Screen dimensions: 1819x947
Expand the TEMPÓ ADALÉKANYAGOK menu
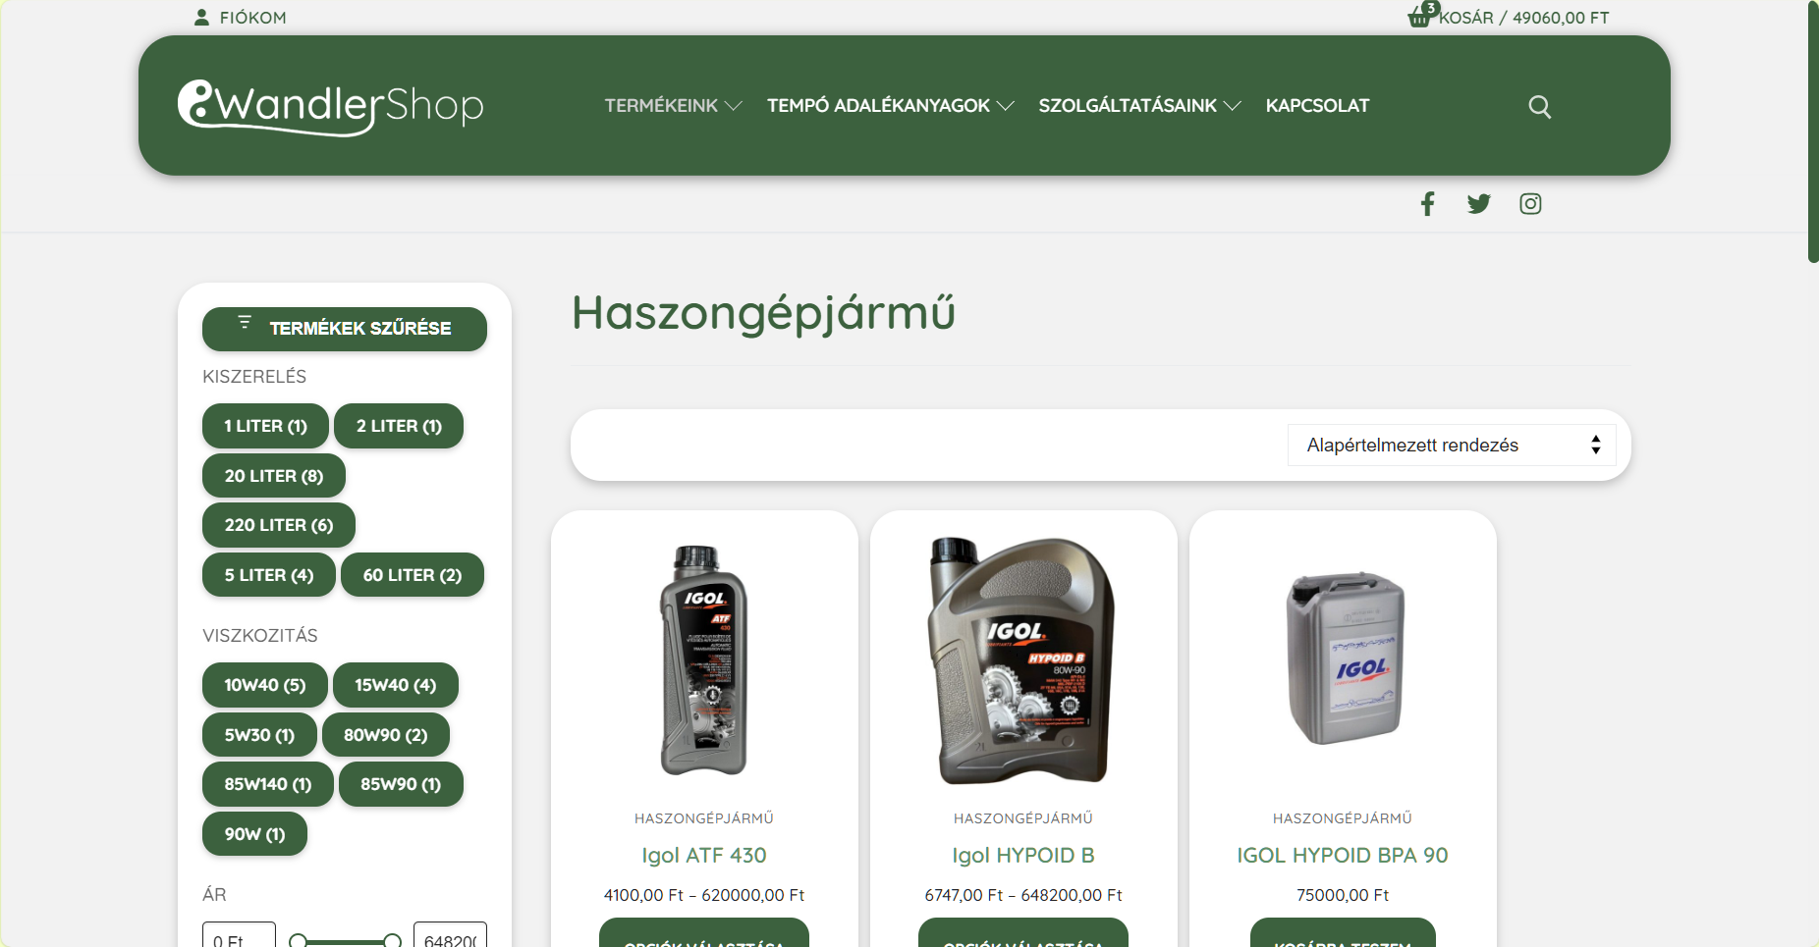pyautogui.click(x=890, y=105)
